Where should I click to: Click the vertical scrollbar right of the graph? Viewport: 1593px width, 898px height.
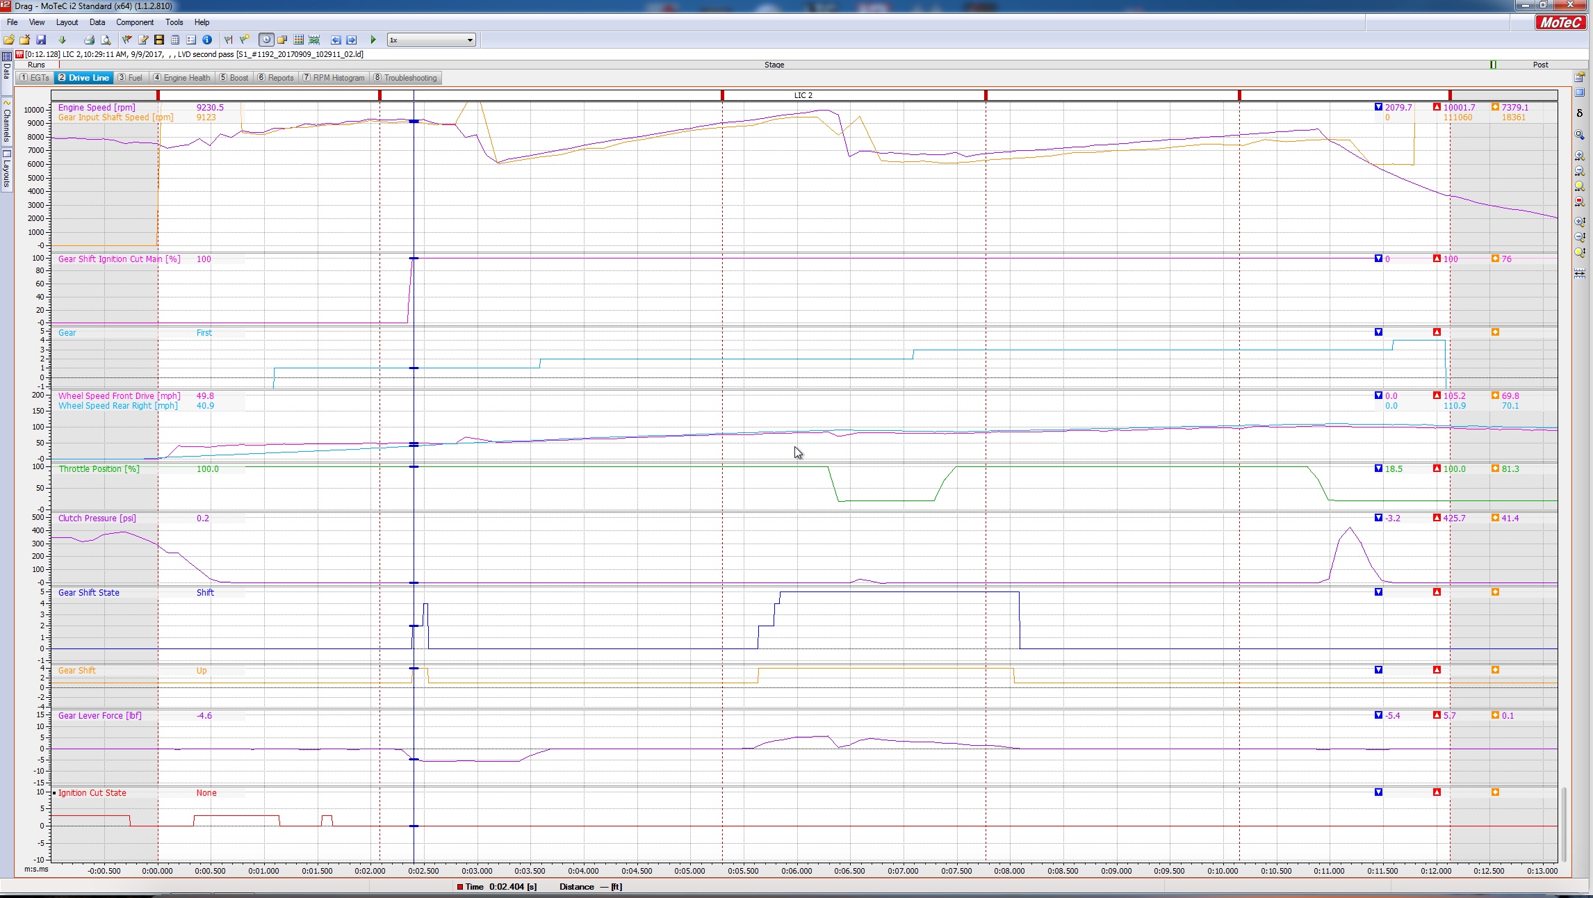[1564, 824]
